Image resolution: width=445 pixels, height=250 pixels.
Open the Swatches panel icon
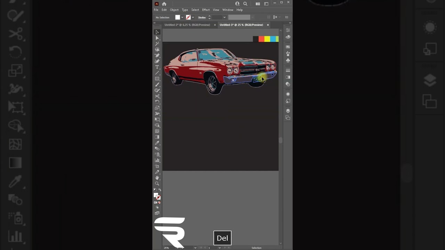click(288, 47)
